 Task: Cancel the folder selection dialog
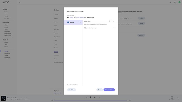(x=100, y=90)
